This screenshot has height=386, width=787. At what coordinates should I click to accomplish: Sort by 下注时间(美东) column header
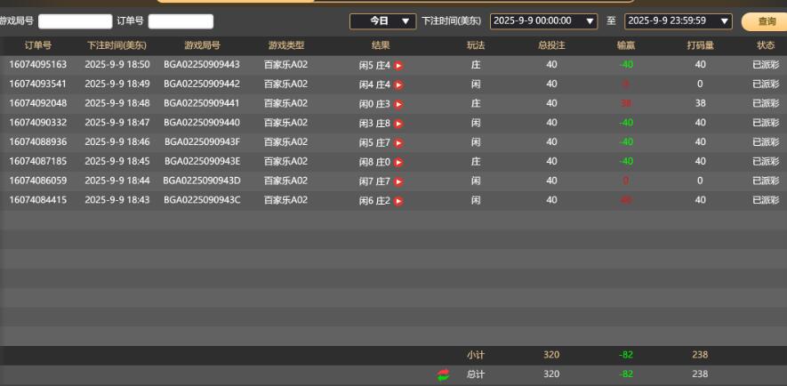[x=117, y=44]
